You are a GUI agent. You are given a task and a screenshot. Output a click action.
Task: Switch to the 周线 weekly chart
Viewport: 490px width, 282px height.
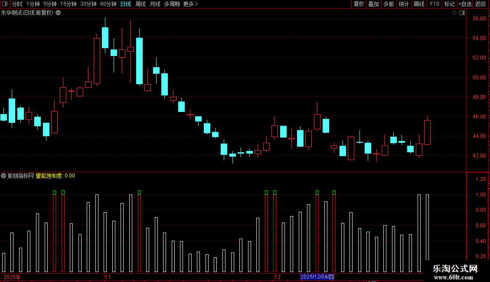pos(140,4)
